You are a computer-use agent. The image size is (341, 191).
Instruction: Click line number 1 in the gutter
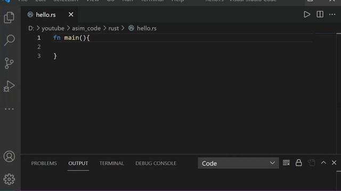coord(39,38)
